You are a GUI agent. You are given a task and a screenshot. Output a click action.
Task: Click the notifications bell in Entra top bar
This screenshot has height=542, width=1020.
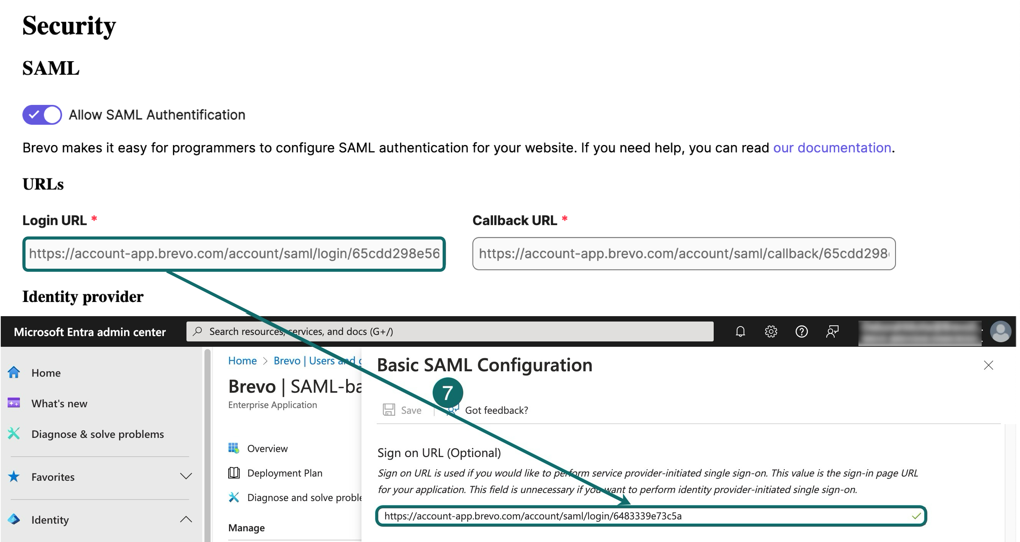click(x=741, y=331)
